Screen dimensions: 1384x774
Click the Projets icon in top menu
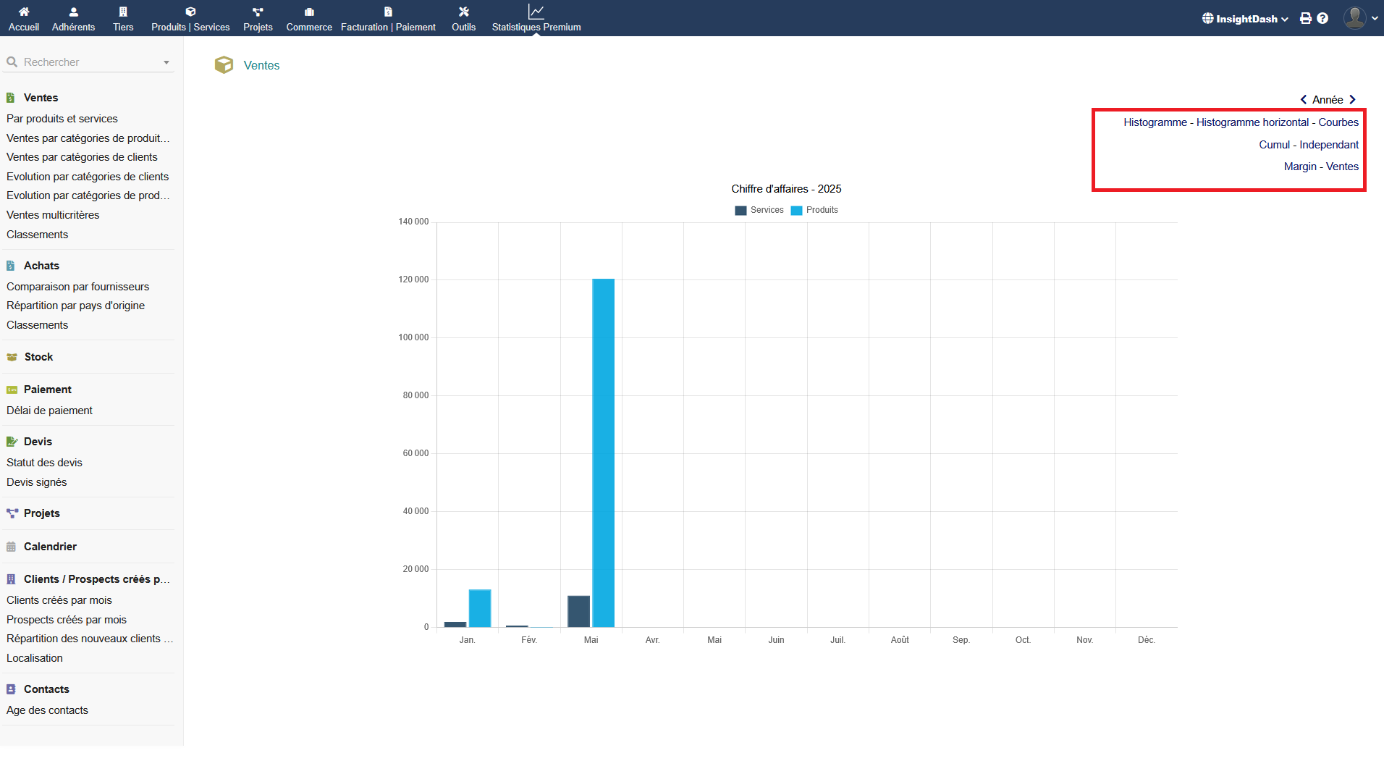tap(258, 12)
